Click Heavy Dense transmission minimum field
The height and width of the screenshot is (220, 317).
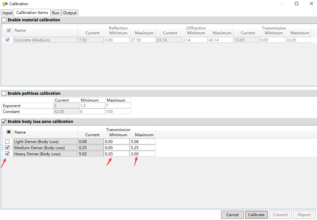coord(116,154)
